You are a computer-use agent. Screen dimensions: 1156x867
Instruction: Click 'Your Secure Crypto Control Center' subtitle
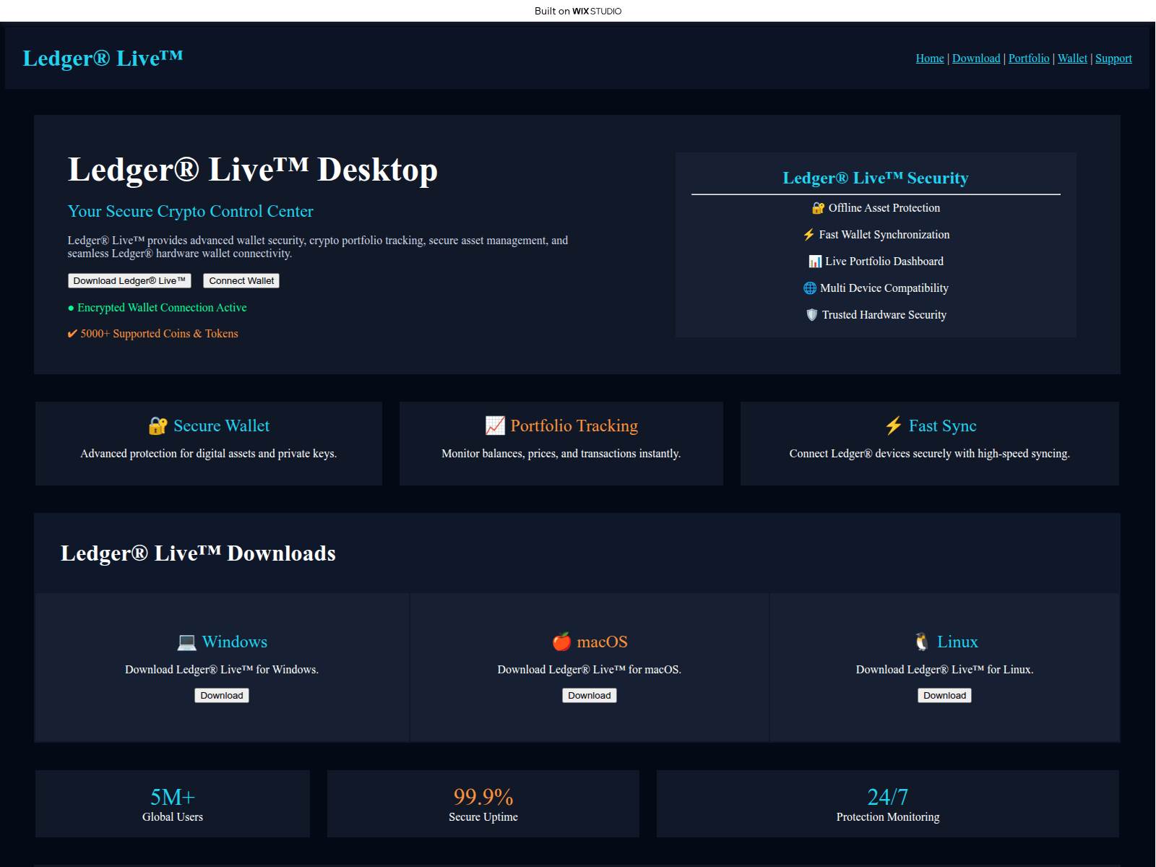coord(191,212)
